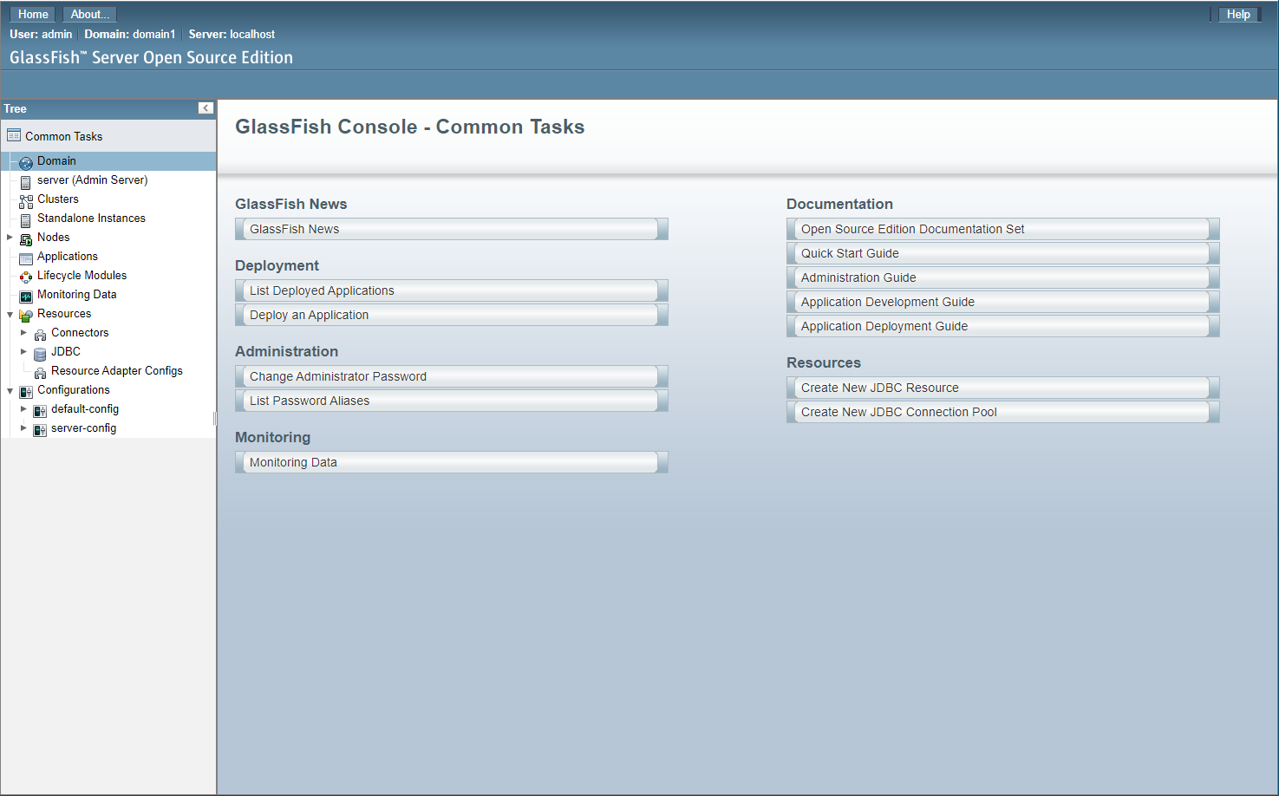1279x796 pixels.
Task: Click the Common Tasks icon in tree
Action: tap(14, 135)
